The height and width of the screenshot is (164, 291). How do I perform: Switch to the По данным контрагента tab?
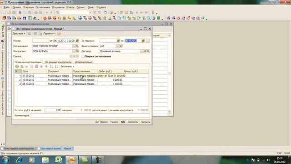click(x=58, y=62)
